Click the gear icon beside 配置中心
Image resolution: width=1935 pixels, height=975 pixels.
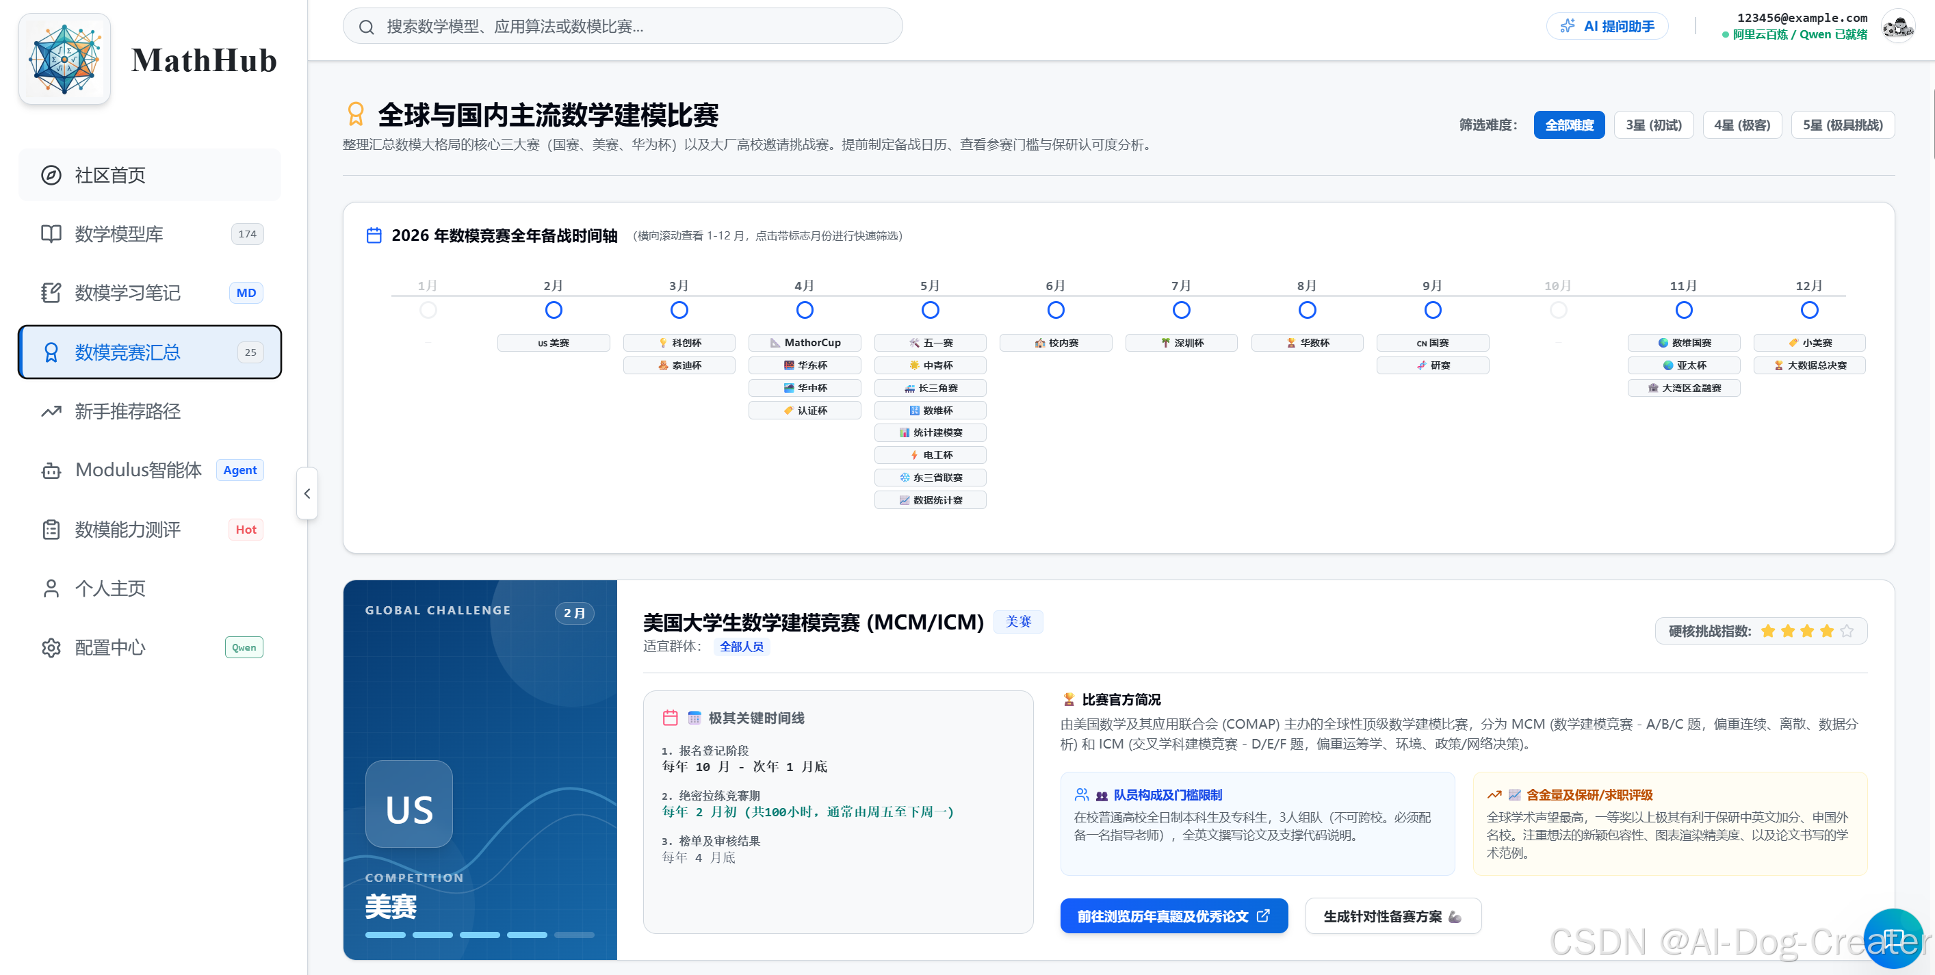(51, 647)
